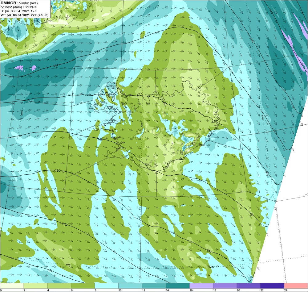The image size is (308, 292).
Task: Click the "(+10 h)" forecast offset text
Action: 43,15
